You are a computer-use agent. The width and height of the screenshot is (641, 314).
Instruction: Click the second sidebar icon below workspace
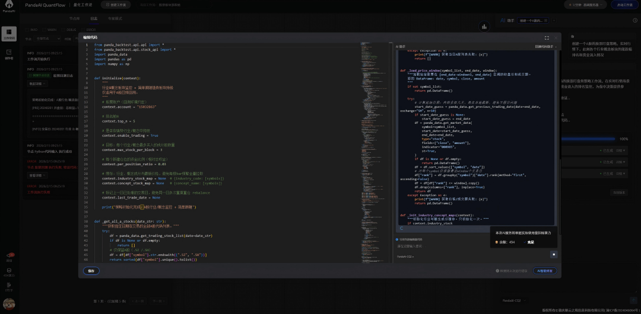pyautogui.click(x=9, y=55)
